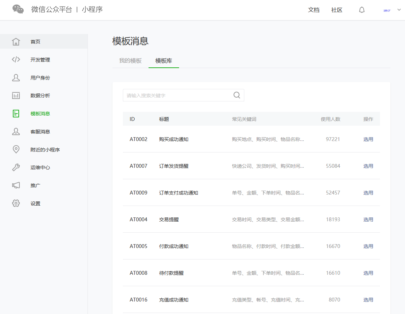Open the notification bell
Screen dimensions: 405x314
coord(362,10)
